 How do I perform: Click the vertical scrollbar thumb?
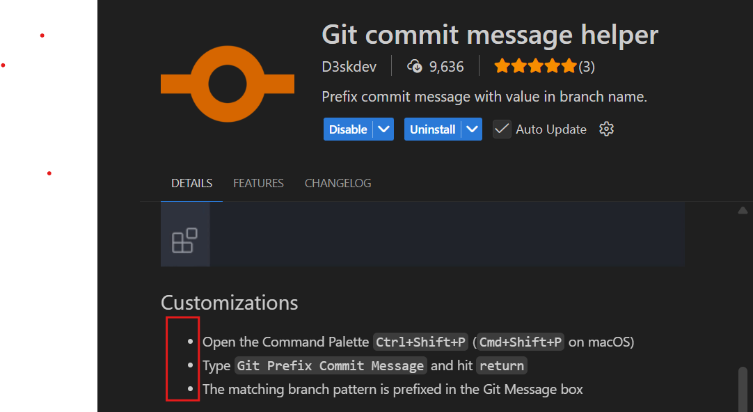coord(743,390)
